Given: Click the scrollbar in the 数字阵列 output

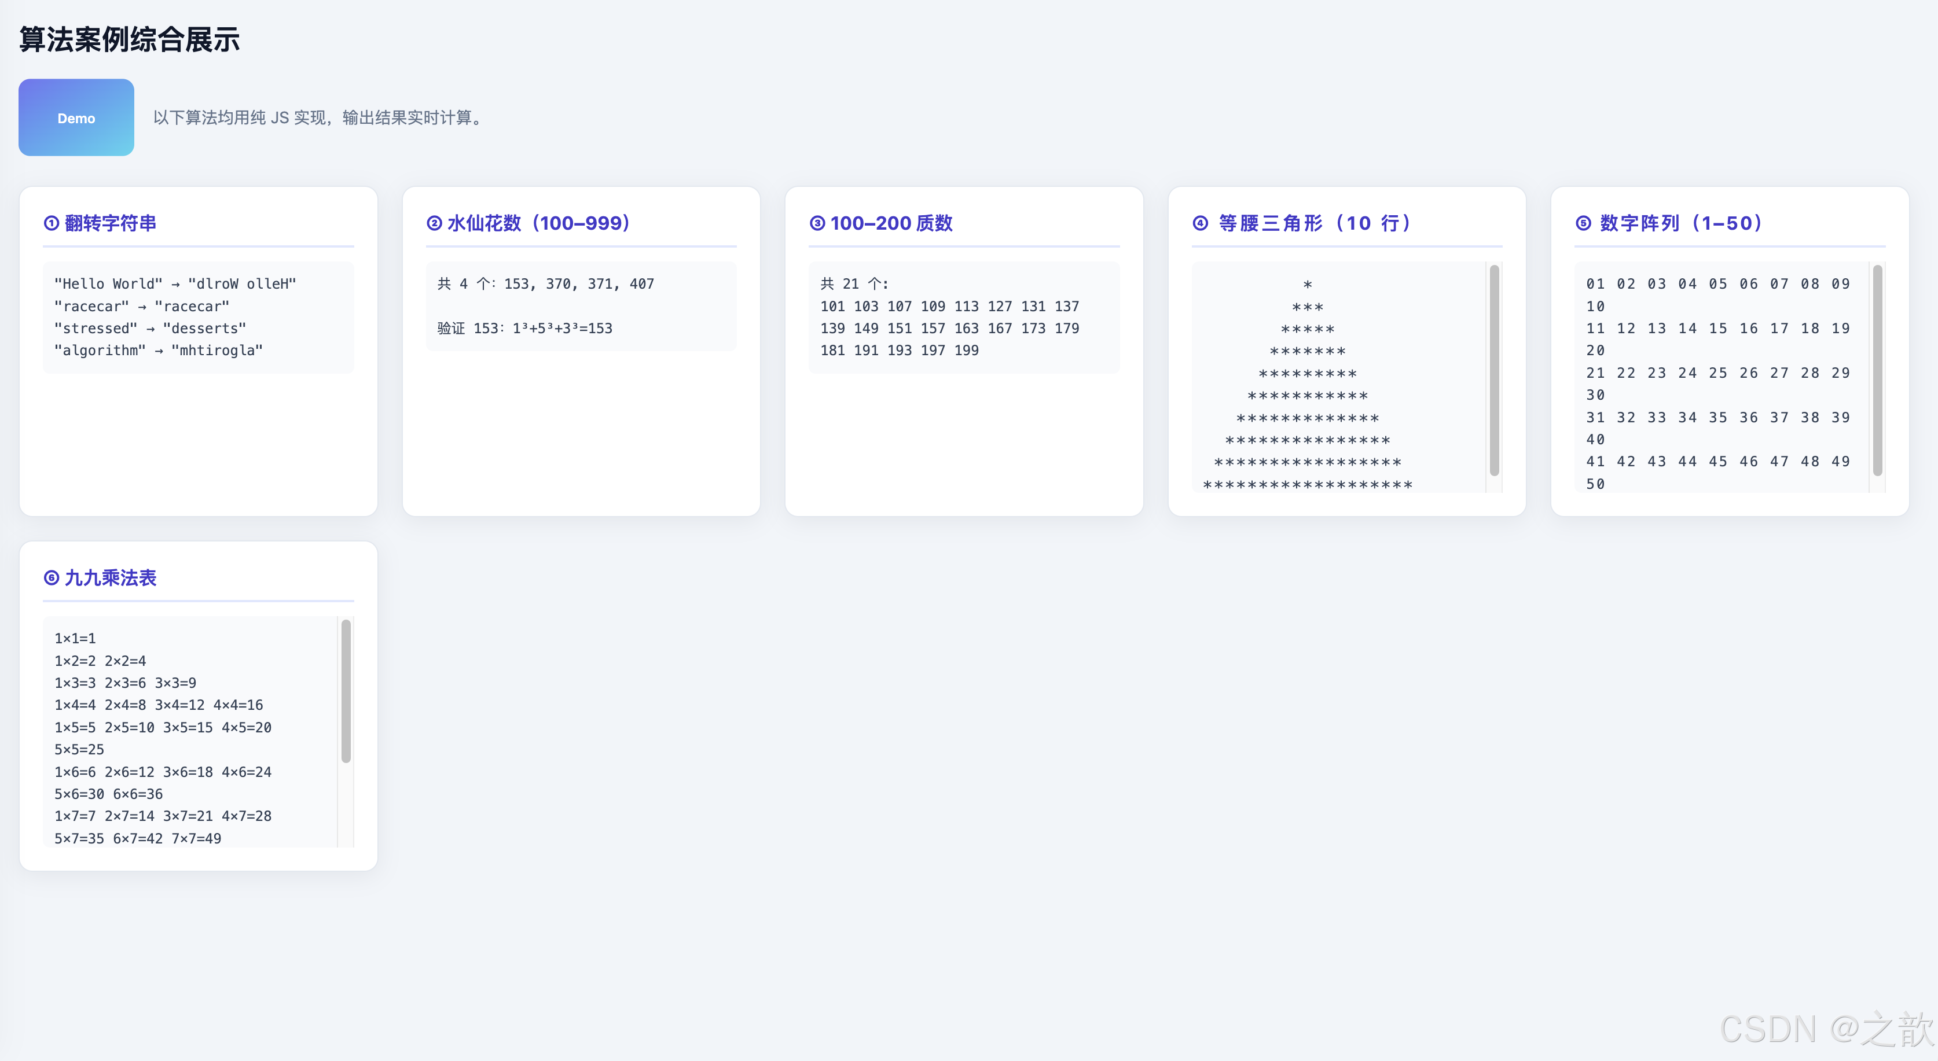Looking at the screenshot, I should [1877, 370].
